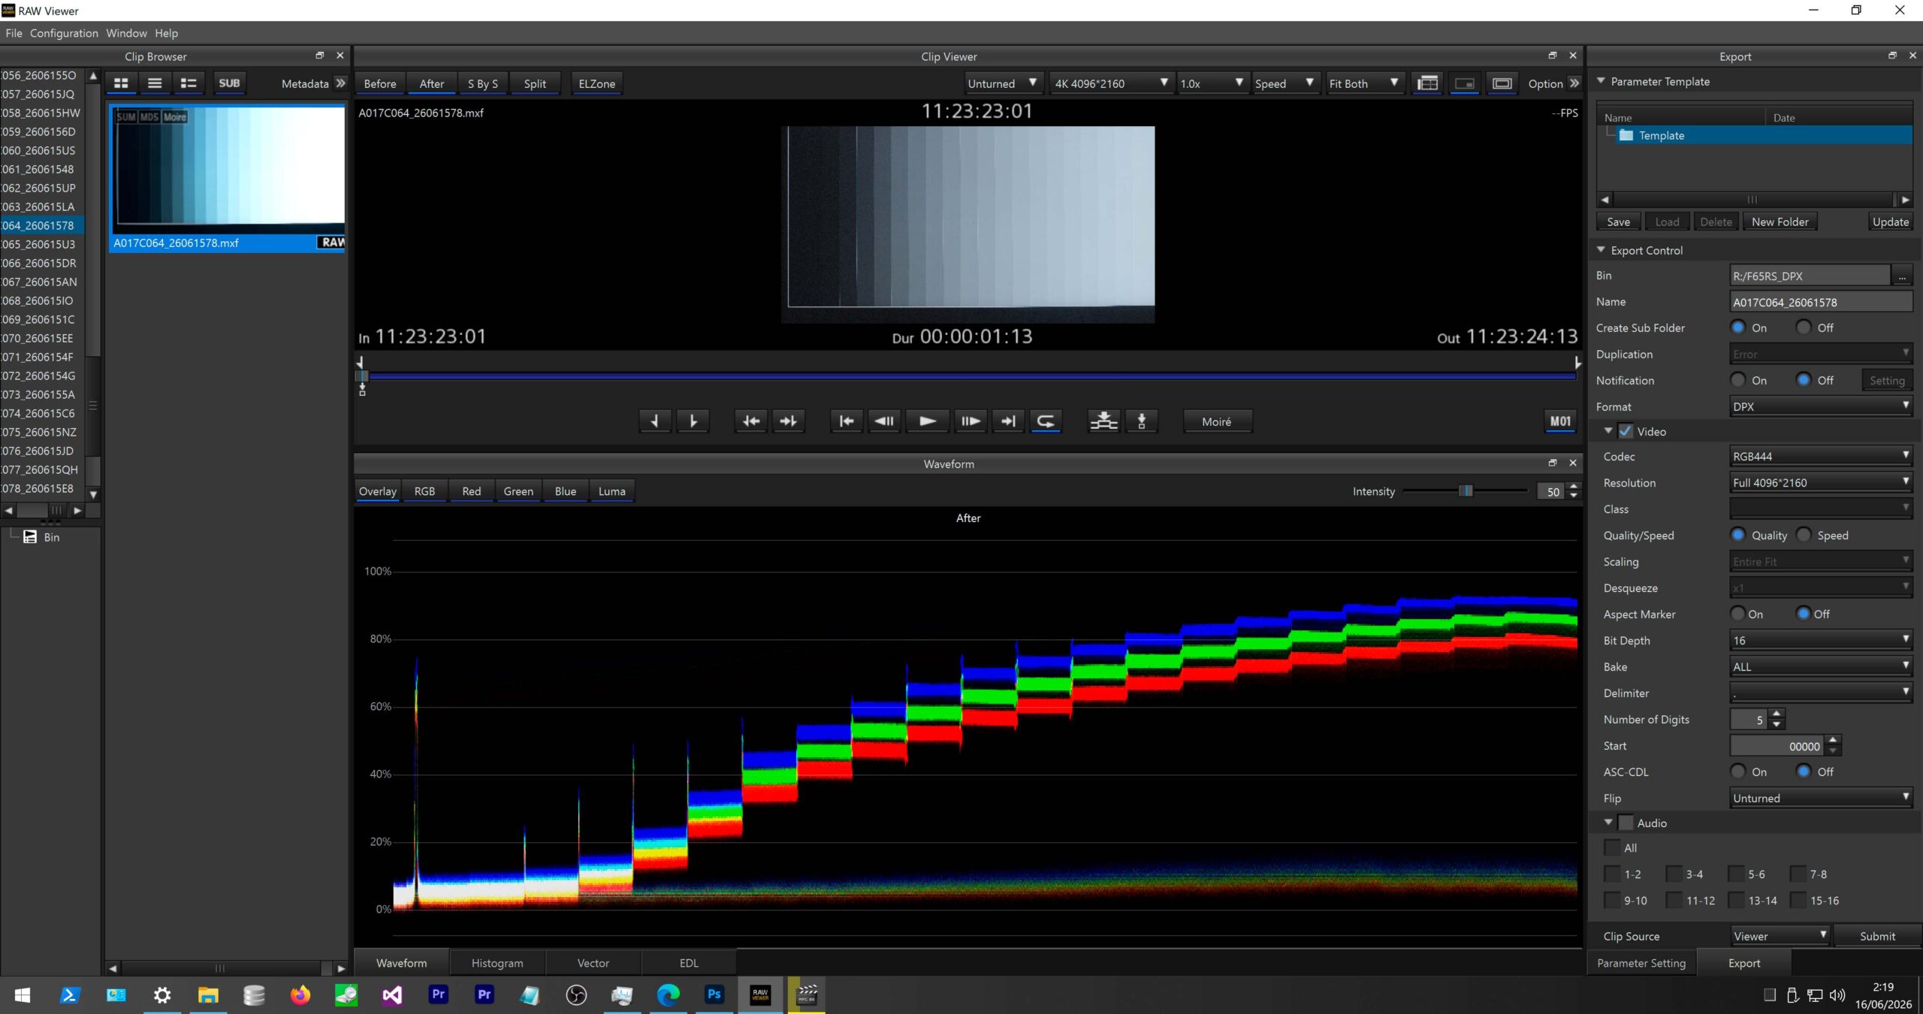Check audio channels 1-2
Image resolution: width=1923 pixels, height=1014 pixels.
click(x=1612, y=874)
